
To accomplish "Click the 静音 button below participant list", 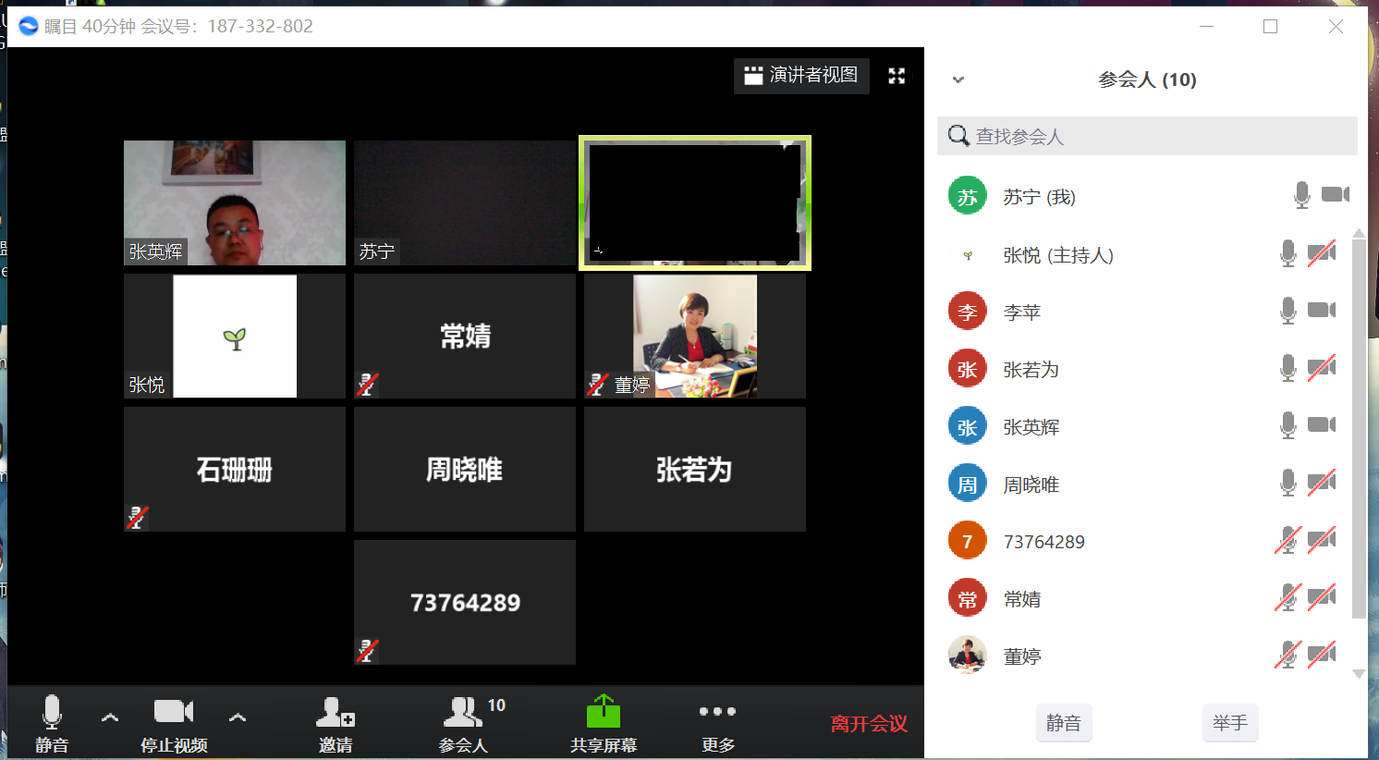I will 1064,723.
